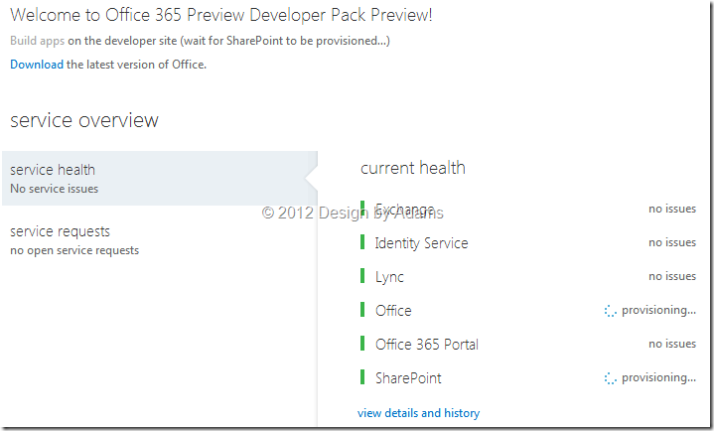Click the Welcome to Office 365 heading
714x431 pixels.
[x=221, y=15]
